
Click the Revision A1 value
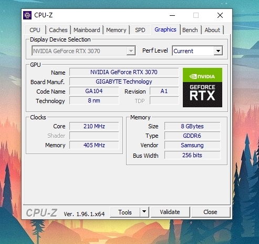pyautogui.click(x=164, y=91)
